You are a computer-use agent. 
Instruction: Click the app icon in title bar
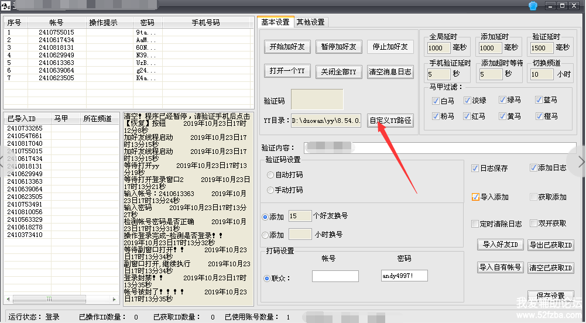click(x=5, y=6)
